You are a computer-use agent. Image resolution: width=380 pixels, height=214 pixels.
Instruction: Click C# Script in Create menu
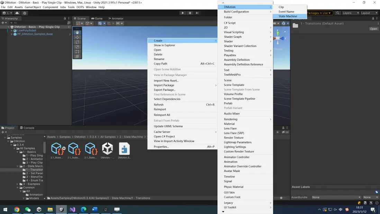[229, 23]
